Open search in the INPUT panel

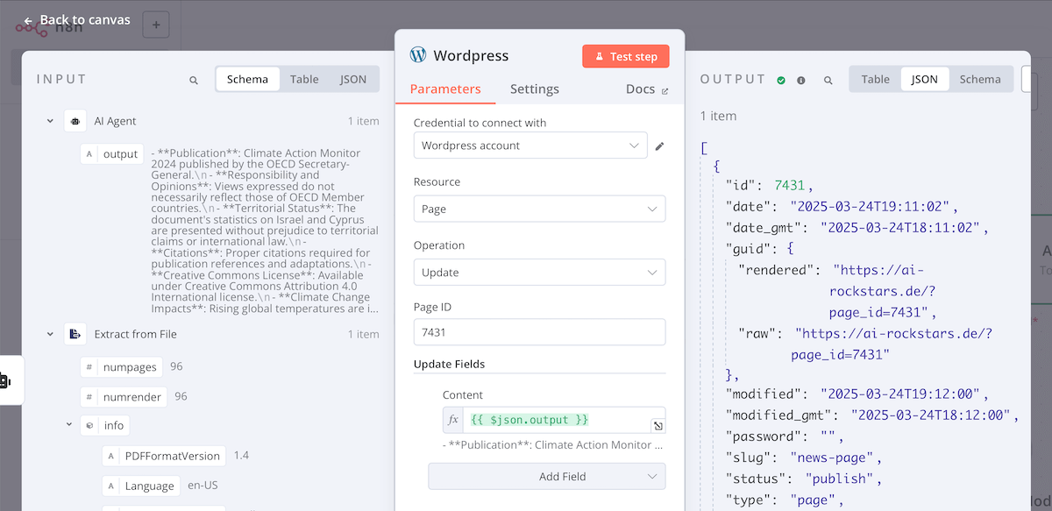[x=193, y=78]
